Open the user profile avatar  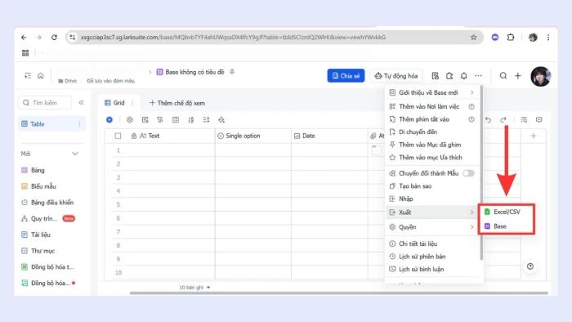point(540,76)
